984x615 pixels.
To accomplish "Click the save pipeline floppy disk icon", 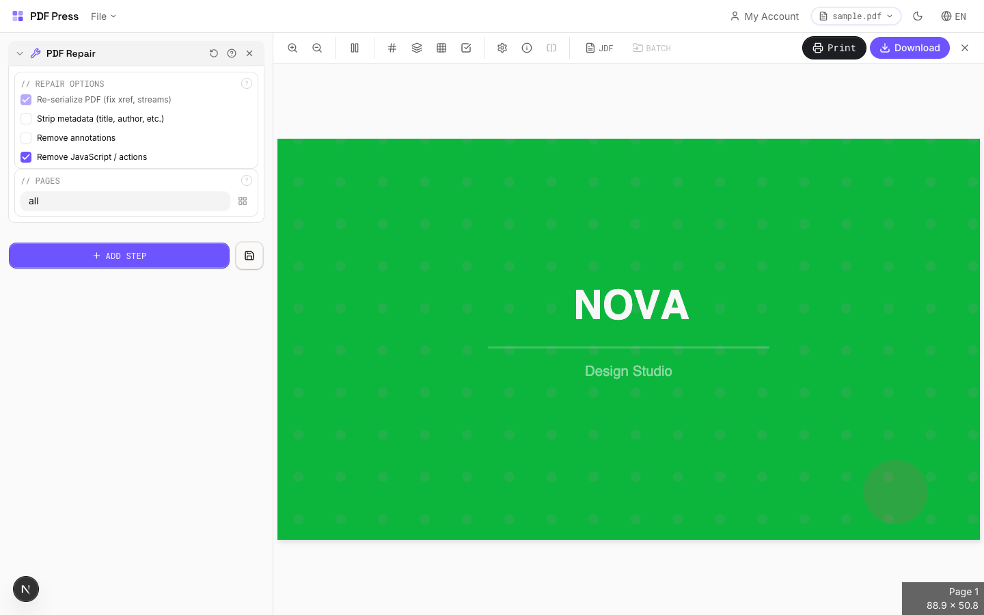I will pos(249,256).
